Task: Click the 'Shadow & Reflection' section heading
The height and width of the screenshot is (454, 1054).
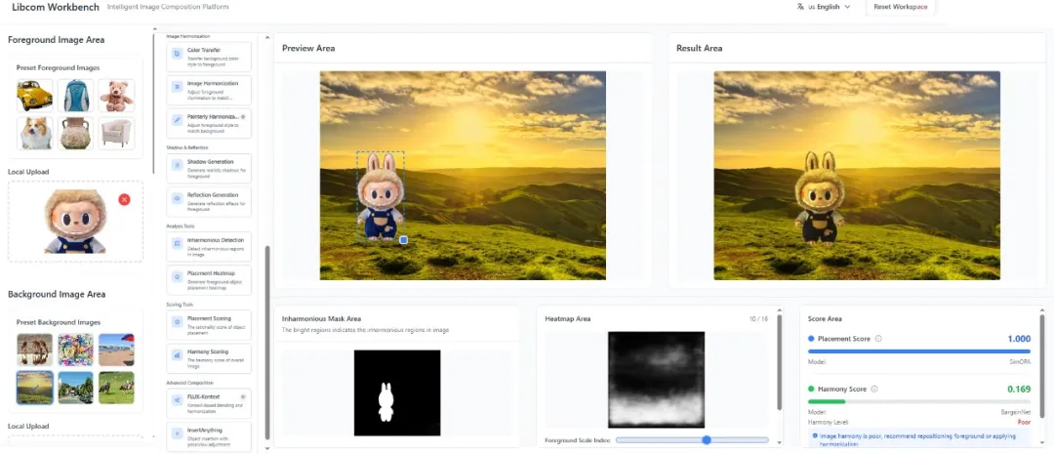Action: (186, 146)
